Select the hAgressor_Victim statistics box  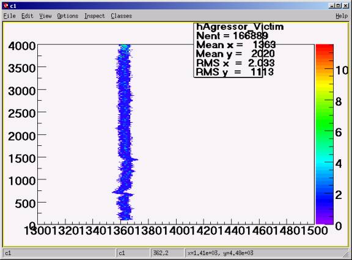(x=228, y=50)
